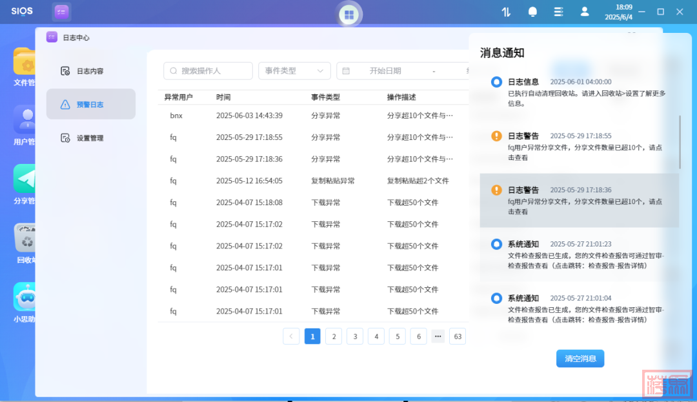Switch to 日志内容 sidebar tab
This screenshot has width=697, height=402.
click(90, 71)
